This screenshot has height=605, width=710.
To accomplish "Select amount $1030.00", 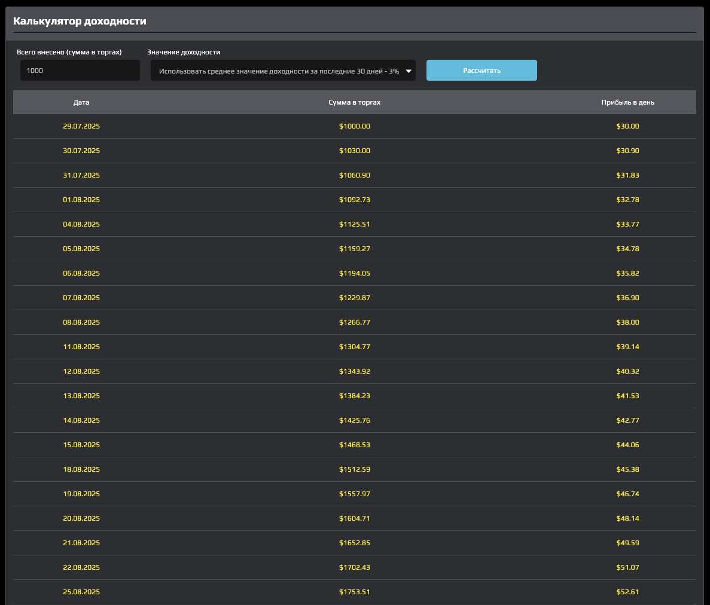I will click(355, 151).
